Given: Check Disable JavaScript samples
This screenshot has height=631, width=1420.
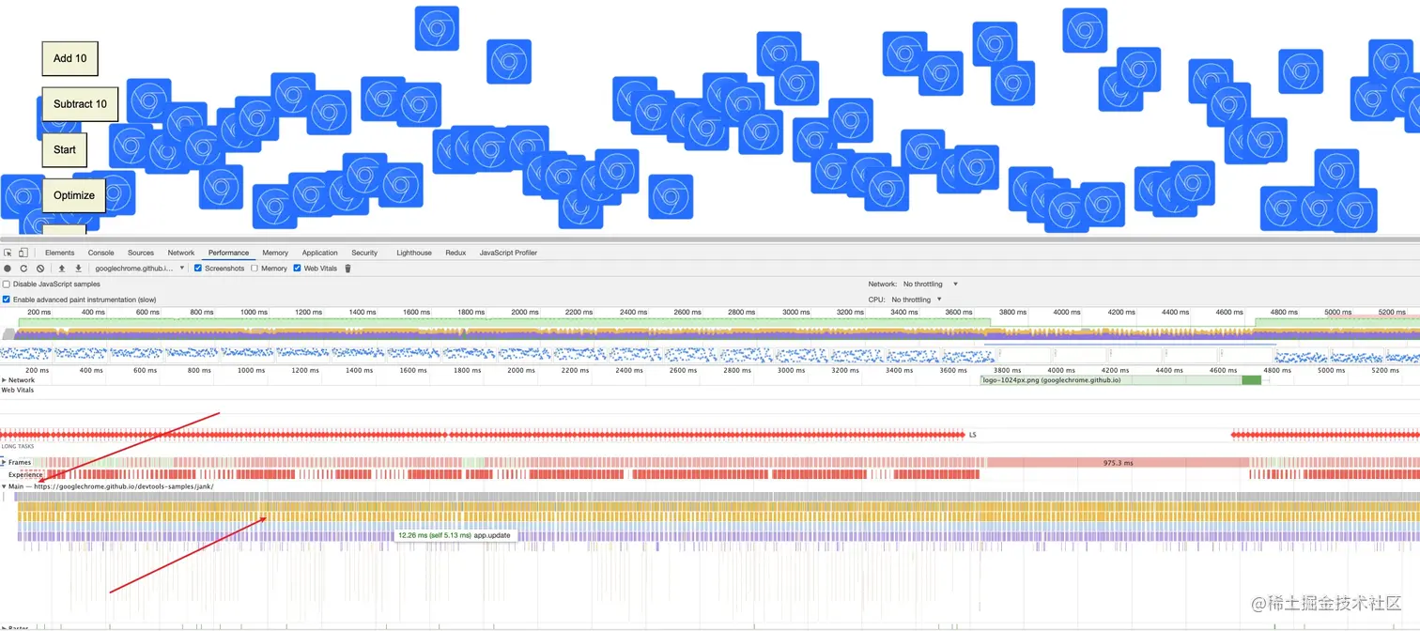Looking at the screenshot, I should pos(7,284).
